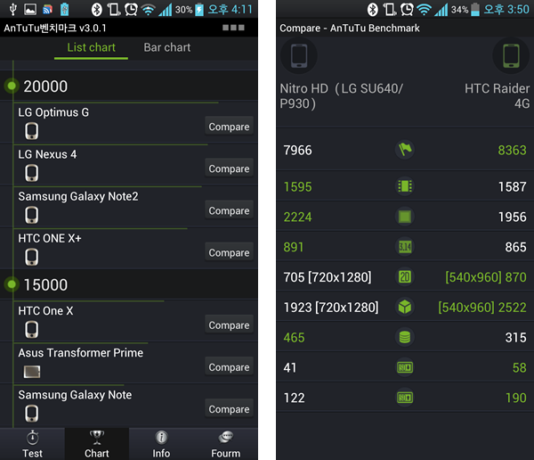Select the [540x960] 2522 3D score

(x=482, y=308)
